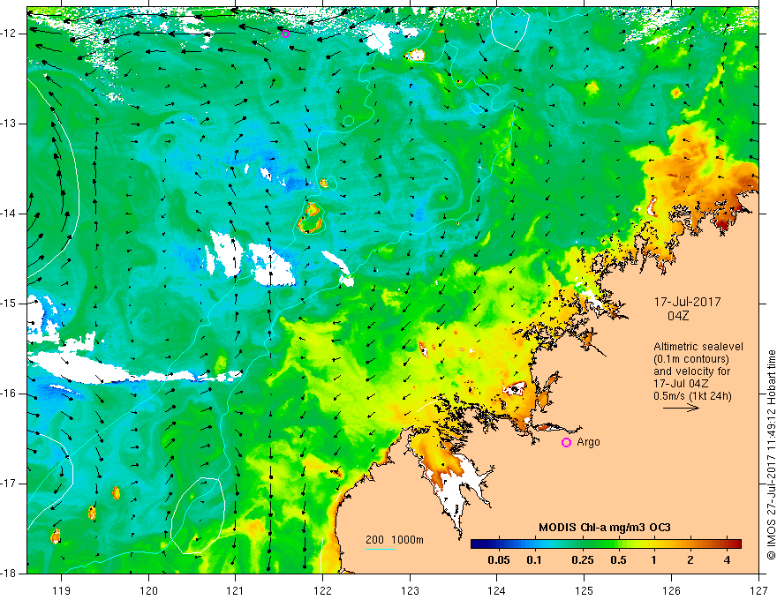Click the vertical IMOS copyright timestamp text
777x600 pixels.
(771, 455)
